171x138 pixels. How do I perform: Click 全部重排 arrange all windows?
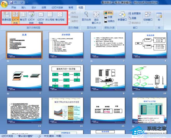[x=134, y=13]
